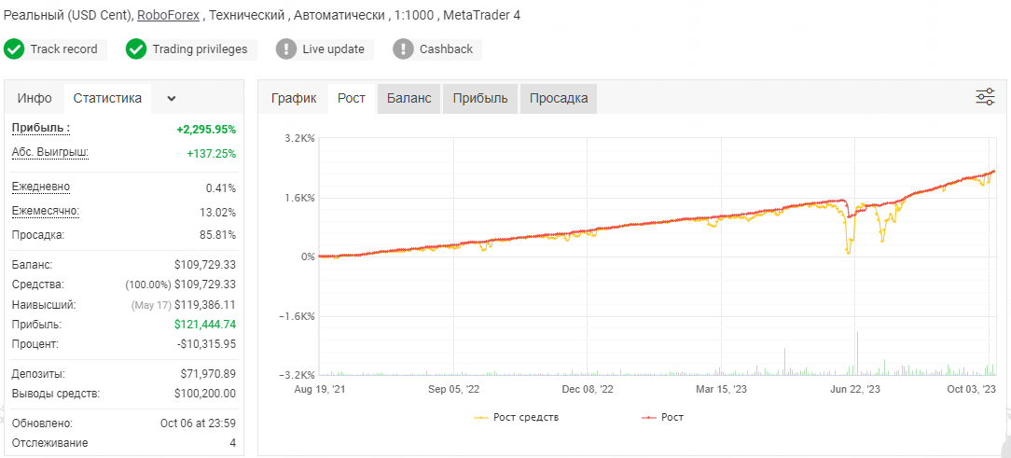Click the Cashback badge label
The width and height of the screenshot is (1011, 458).
(446, 49)
